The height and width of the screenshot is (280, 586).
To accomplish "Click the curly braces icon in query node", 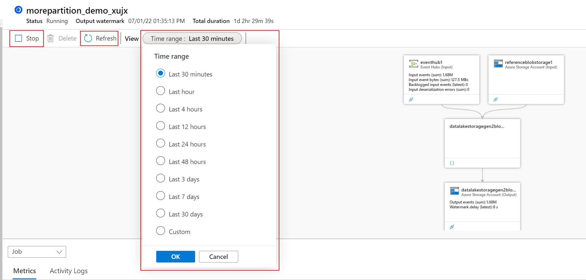I will click(452, 163).
